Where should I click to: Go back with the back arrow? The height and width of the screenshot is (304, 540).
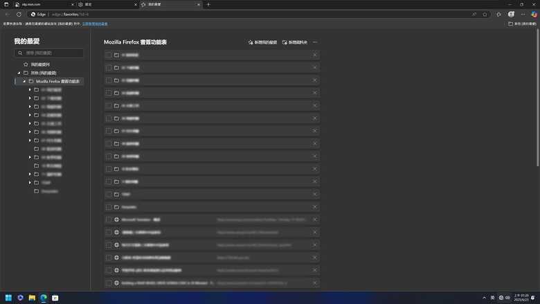pyautogui.click(x=7, y=15)
